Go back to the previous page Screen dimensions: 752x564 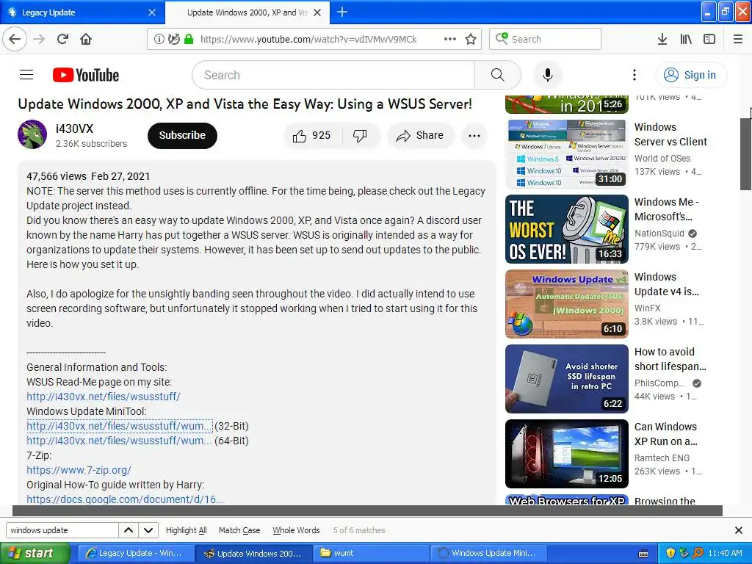15,39
